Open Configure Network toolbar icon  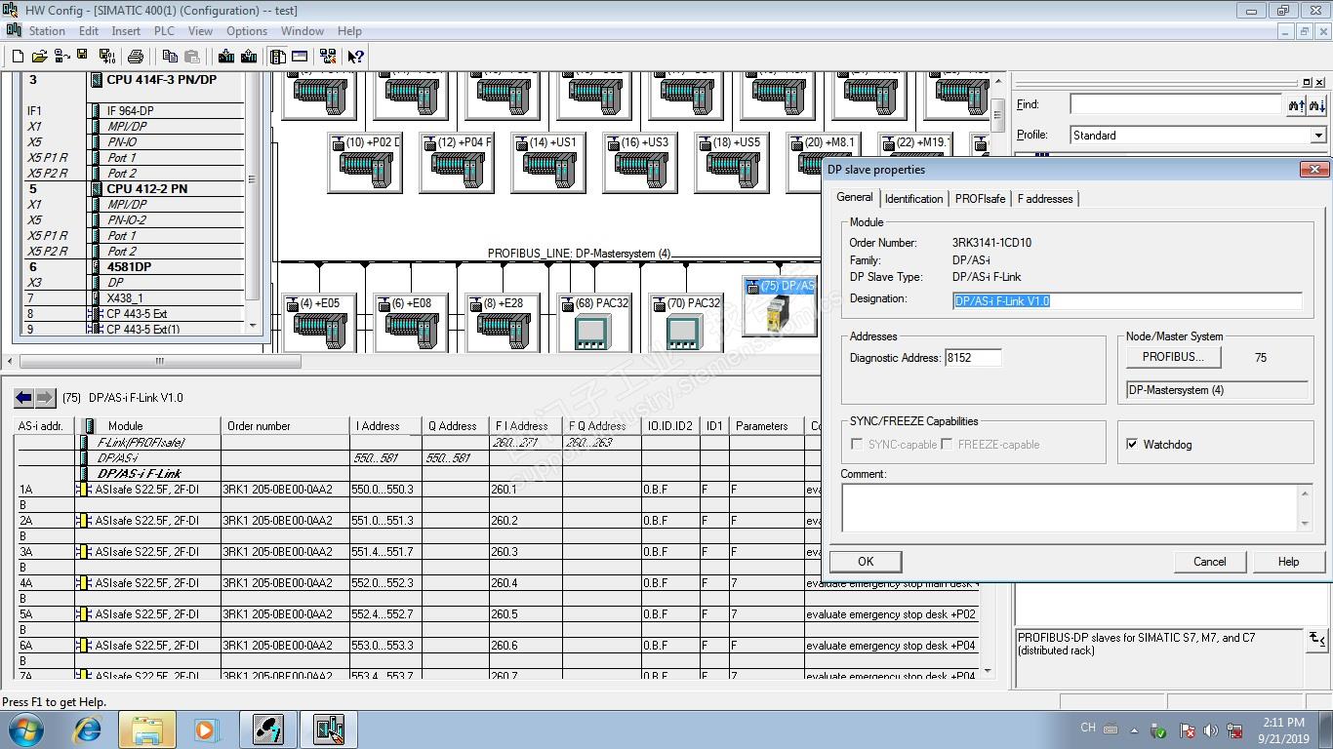coord(328,57)
